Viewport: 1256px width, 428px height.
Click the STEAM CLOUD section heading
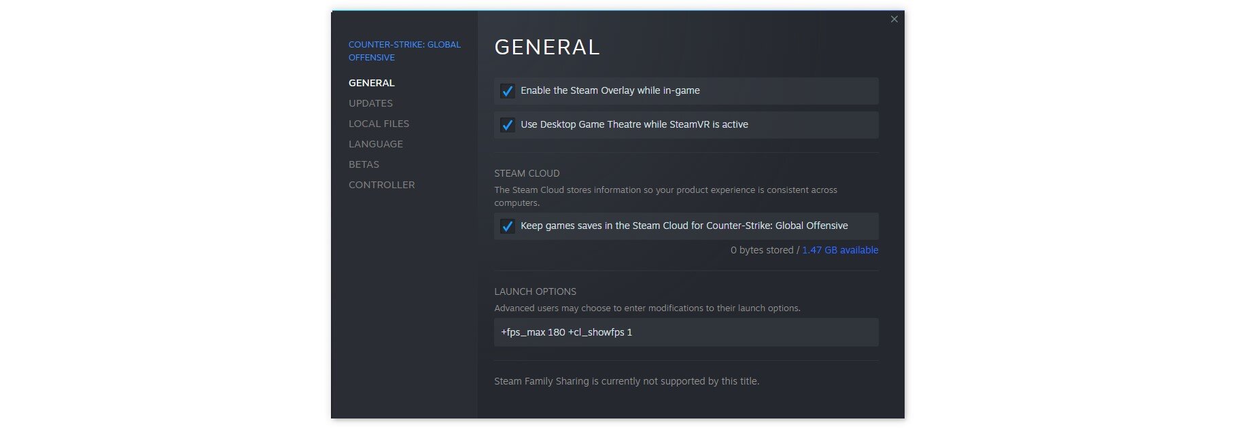pyautogui.click(x=527, y=173)
